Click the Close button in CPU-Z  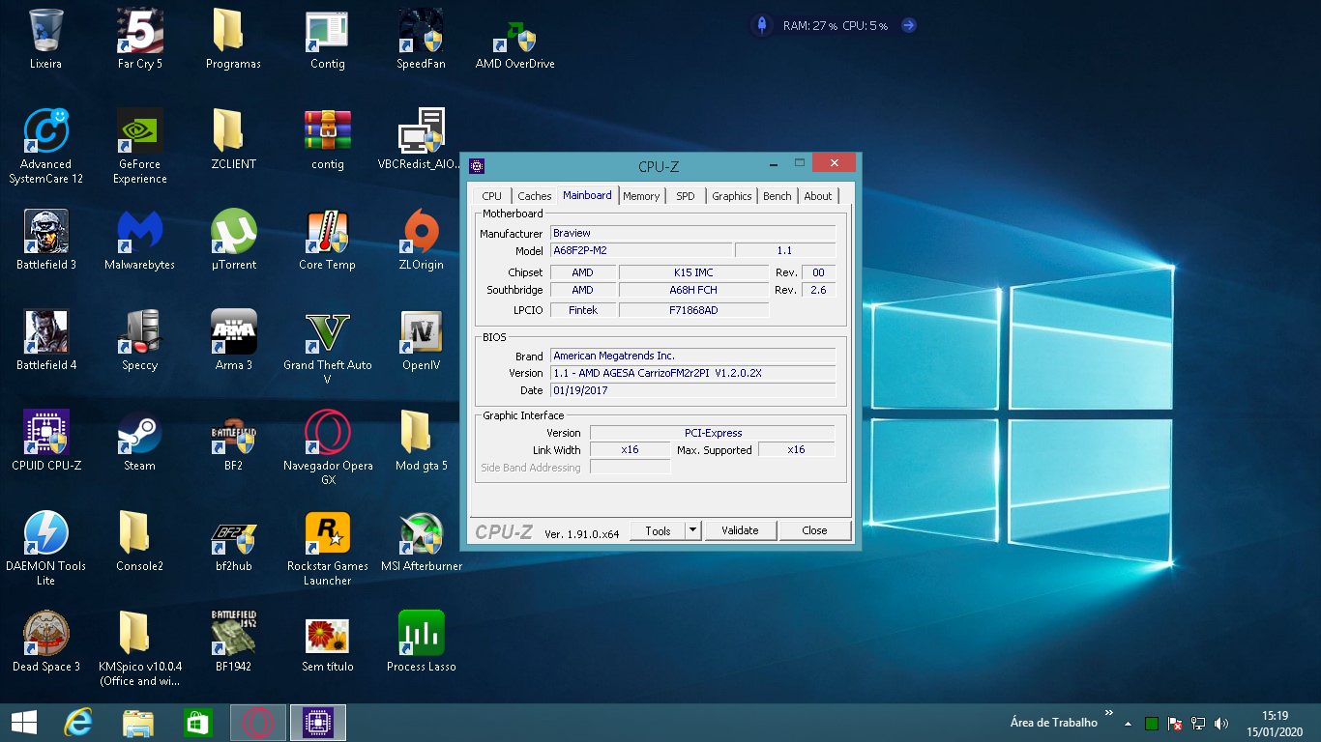click(x=814, y=530)
